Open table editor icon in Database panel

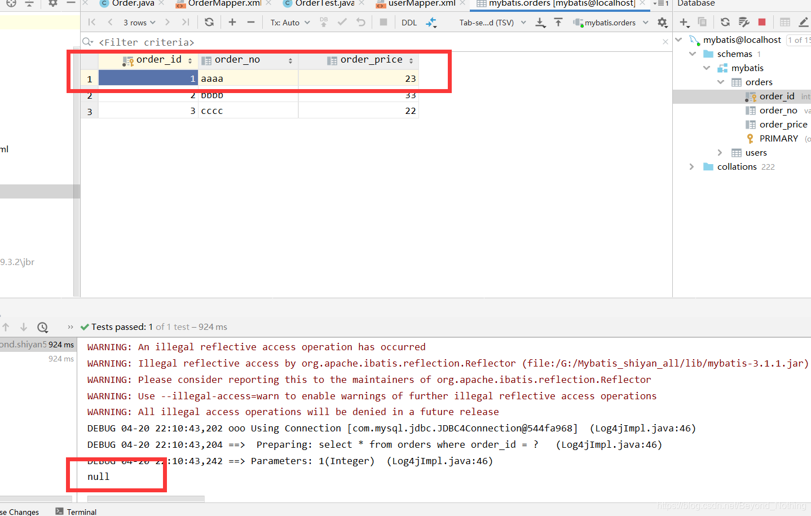(785, 22)
